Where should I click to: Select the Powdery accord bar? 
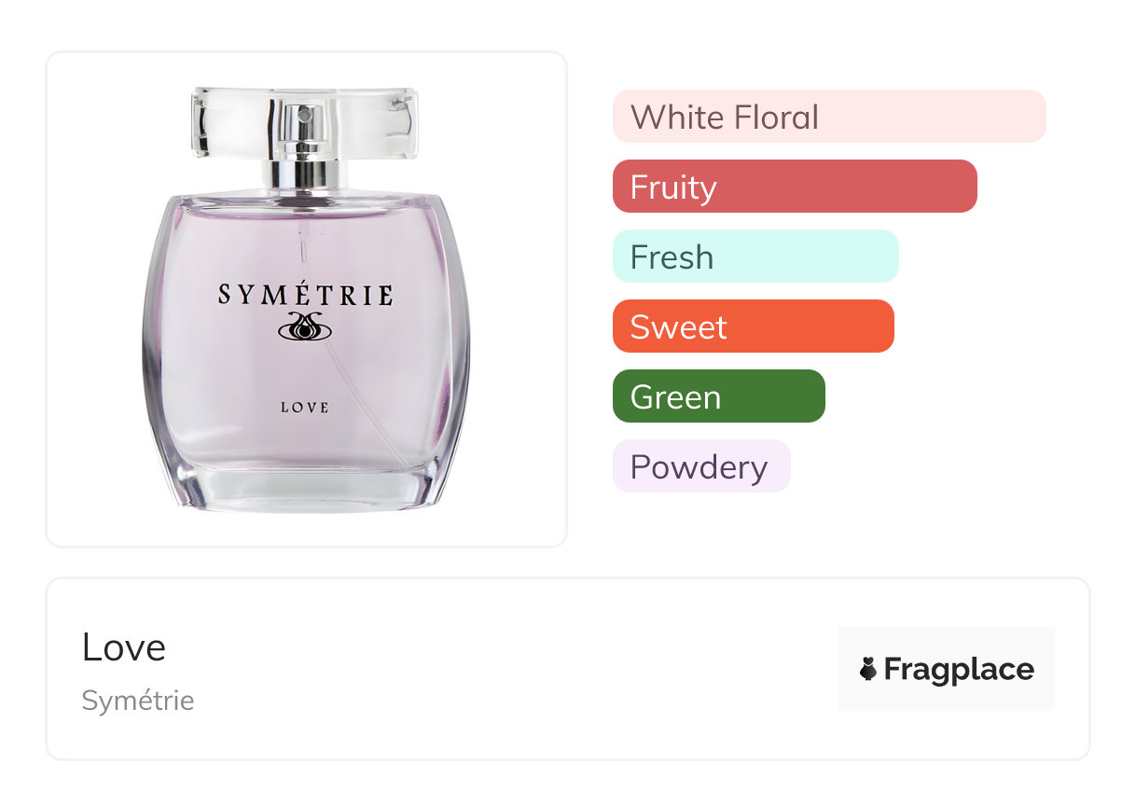click(700, 466)
